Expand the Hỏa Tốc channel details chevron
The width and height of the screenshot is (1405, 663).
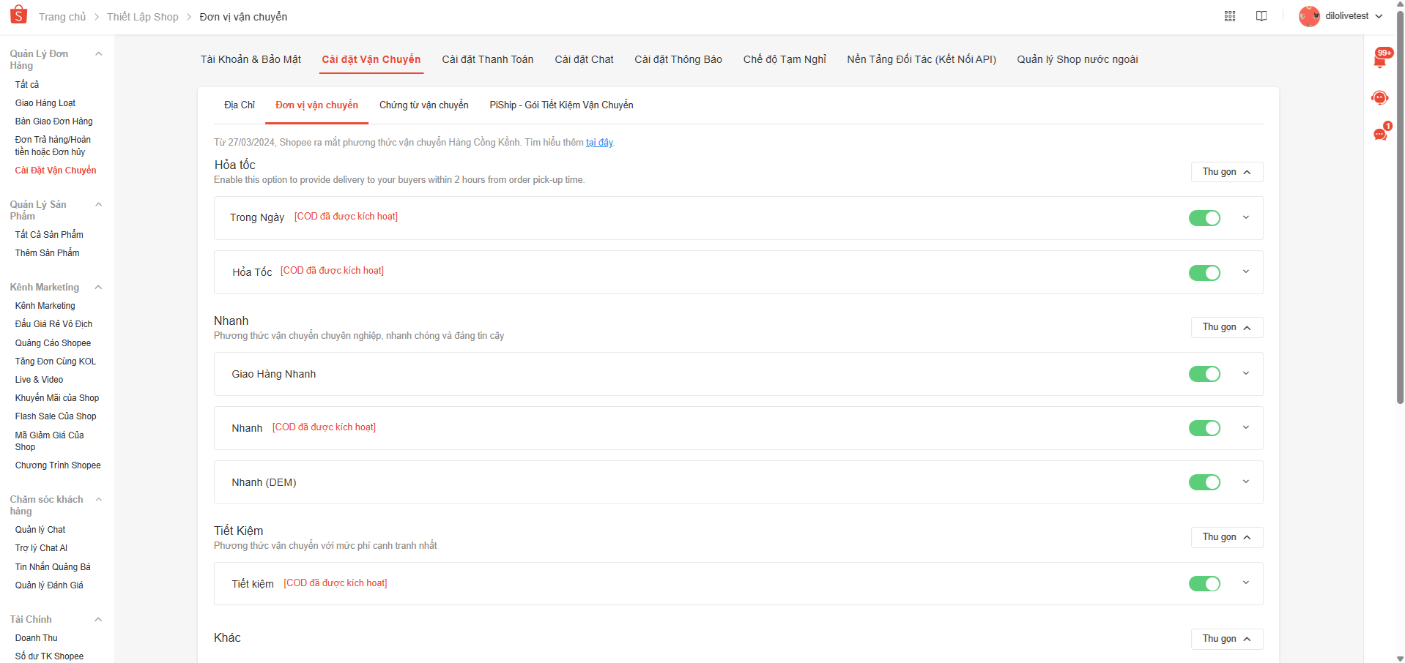[x=1245, y=272]
